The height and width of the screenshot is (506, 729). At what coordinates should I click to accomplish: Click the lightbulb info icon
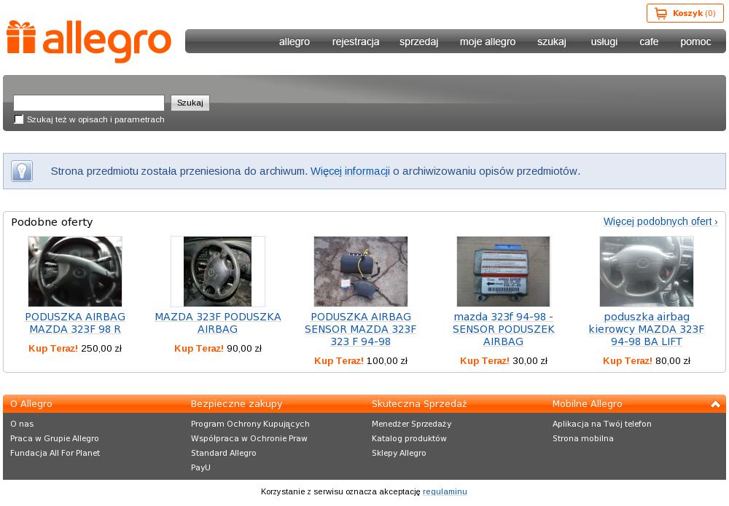tap(22, 171)
